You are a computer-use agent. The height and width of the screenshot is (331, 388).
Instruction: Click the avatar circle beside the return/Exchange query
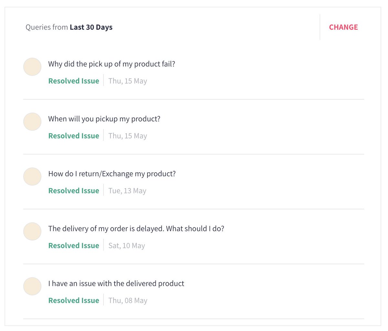click(32, 176)
